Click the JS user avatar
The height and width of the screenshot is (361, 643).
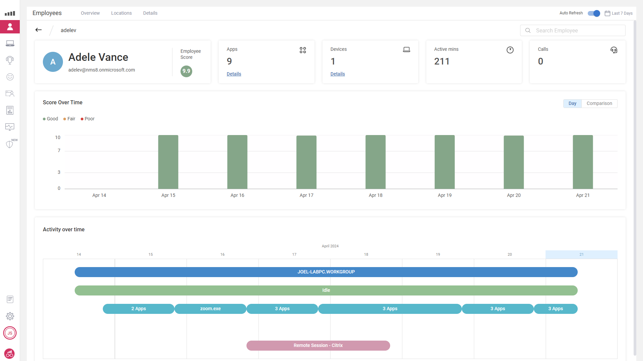tap(10, 333)
